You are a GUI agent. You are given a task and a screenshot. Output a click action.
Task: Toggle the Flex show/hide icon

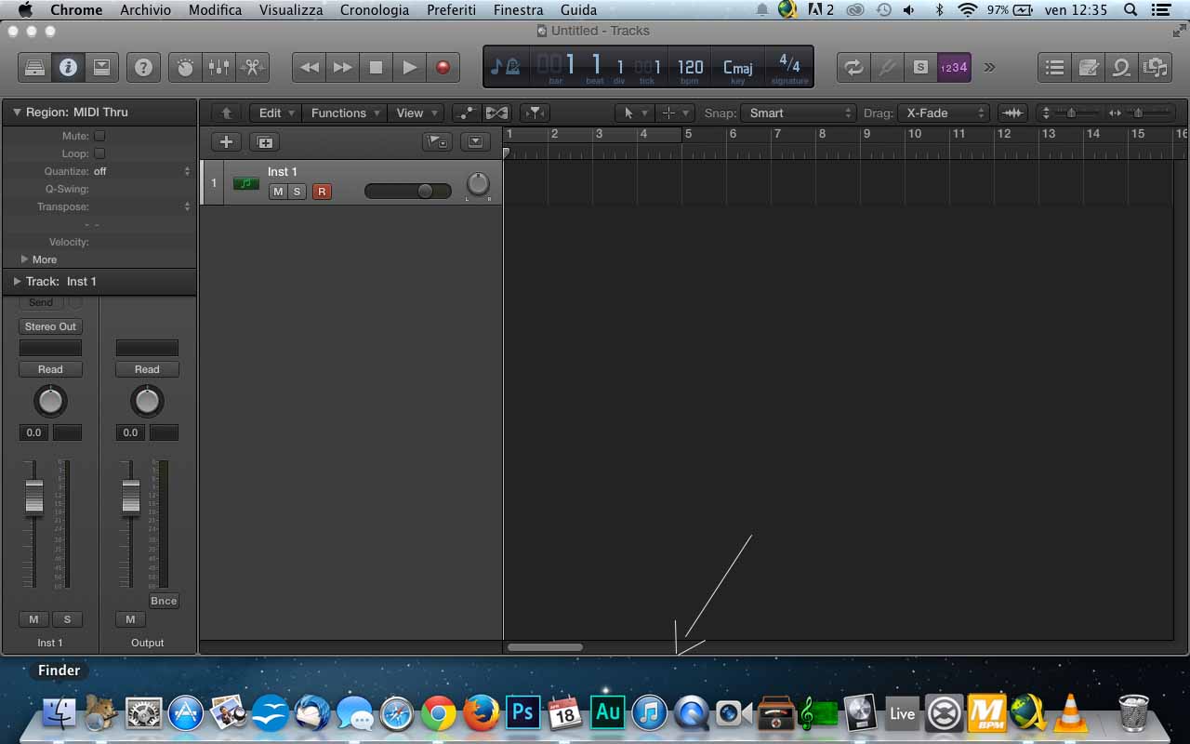click(496, 113)
